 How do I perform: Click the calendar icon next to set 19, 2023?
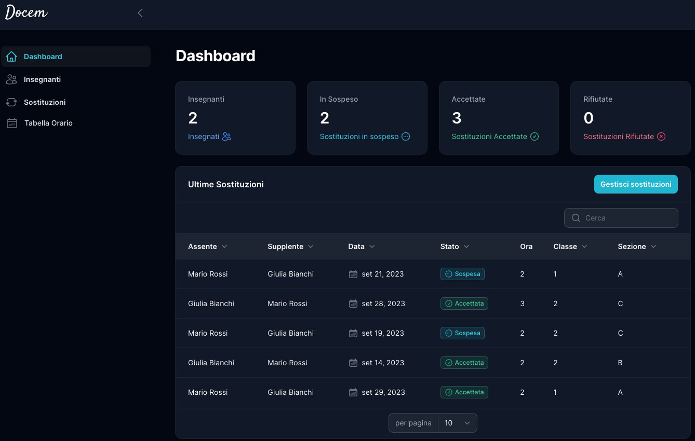[x=353, y=333]
